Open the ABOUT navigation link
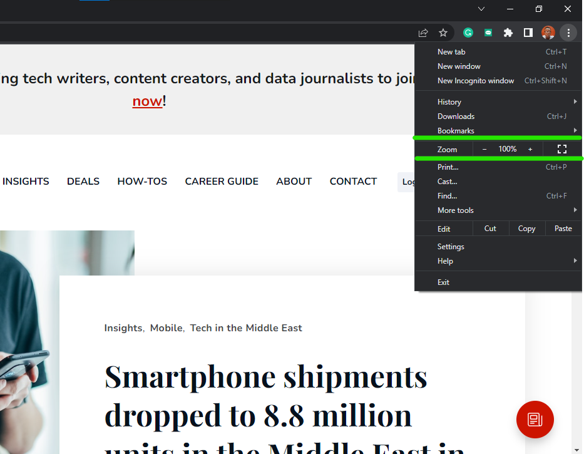The image size is (584, 454). 294,181
